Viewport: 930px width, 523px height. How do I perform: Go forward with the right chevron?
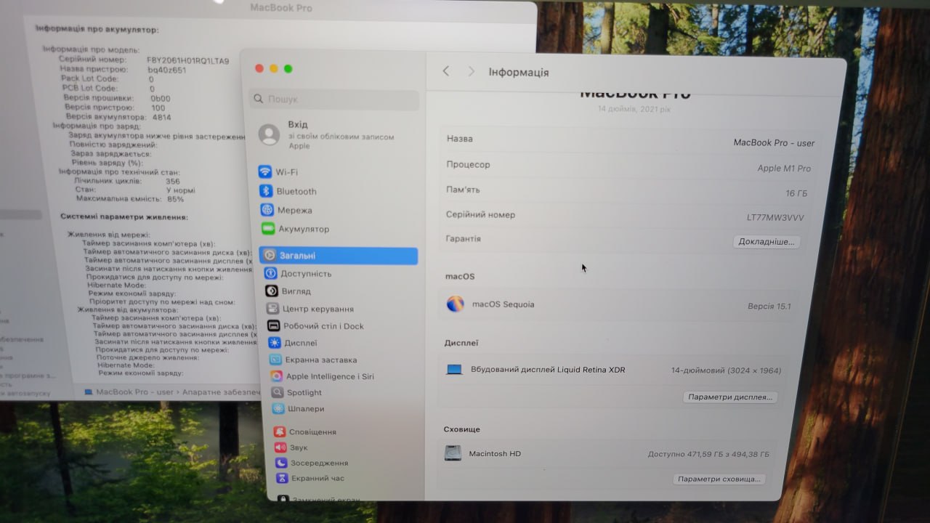click(471, 71)
